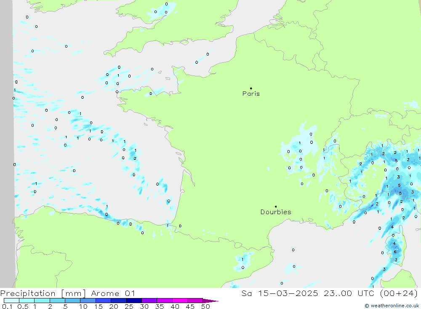Click the Paris city label
This screenshot has width=421, height=309.
(x=251, y=94)
